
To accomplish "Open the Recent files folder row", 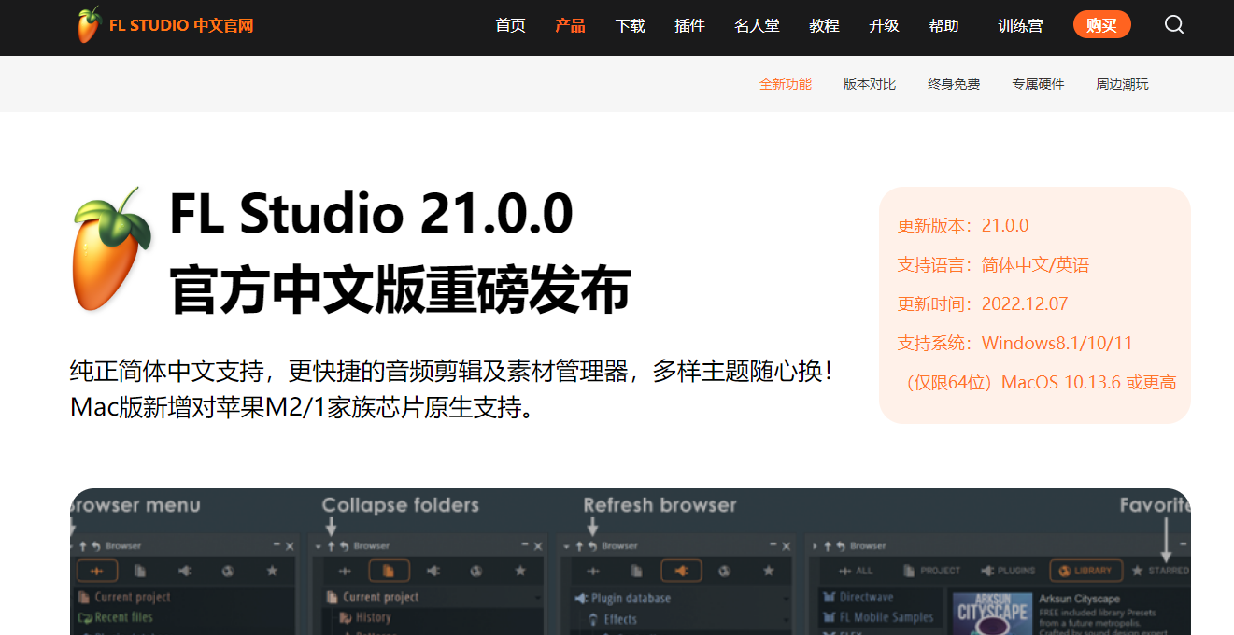I will coord(117,617).
